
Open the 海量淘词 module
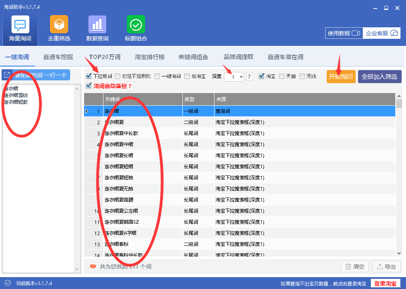coord(20,29)
